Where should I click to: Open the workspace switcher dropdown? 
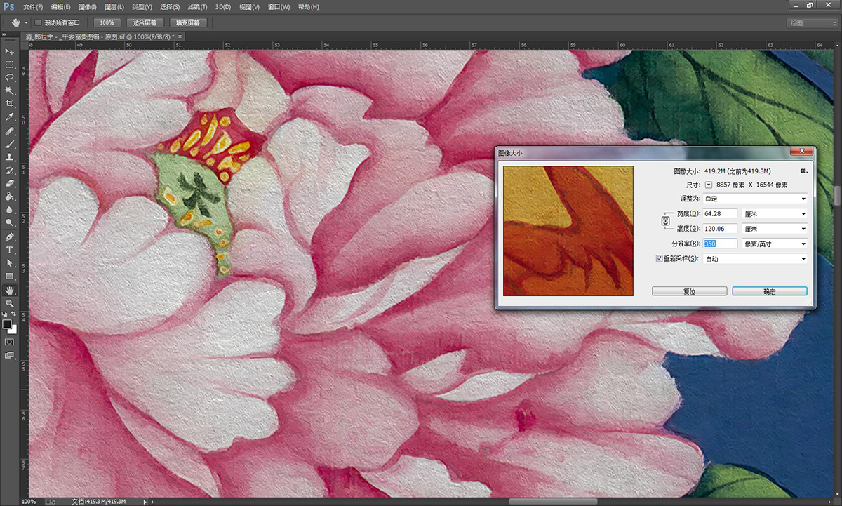[x=811, y=22]
